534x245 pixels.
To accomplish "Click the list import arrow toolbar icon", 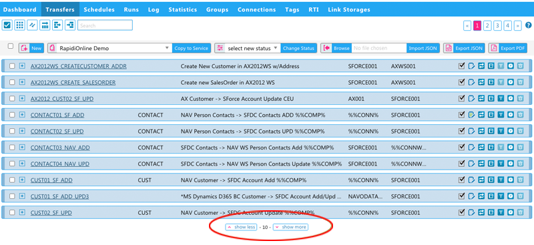I will pyautogui.click(x=70, y=25).
